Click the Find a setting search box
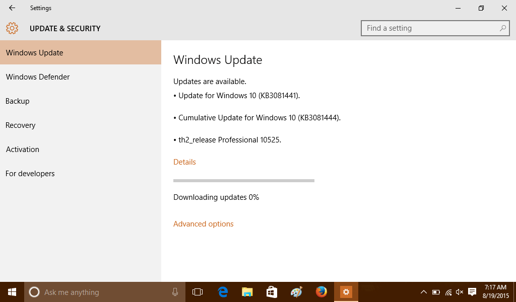This screenshot has width=516, height=302. [435, 28]
